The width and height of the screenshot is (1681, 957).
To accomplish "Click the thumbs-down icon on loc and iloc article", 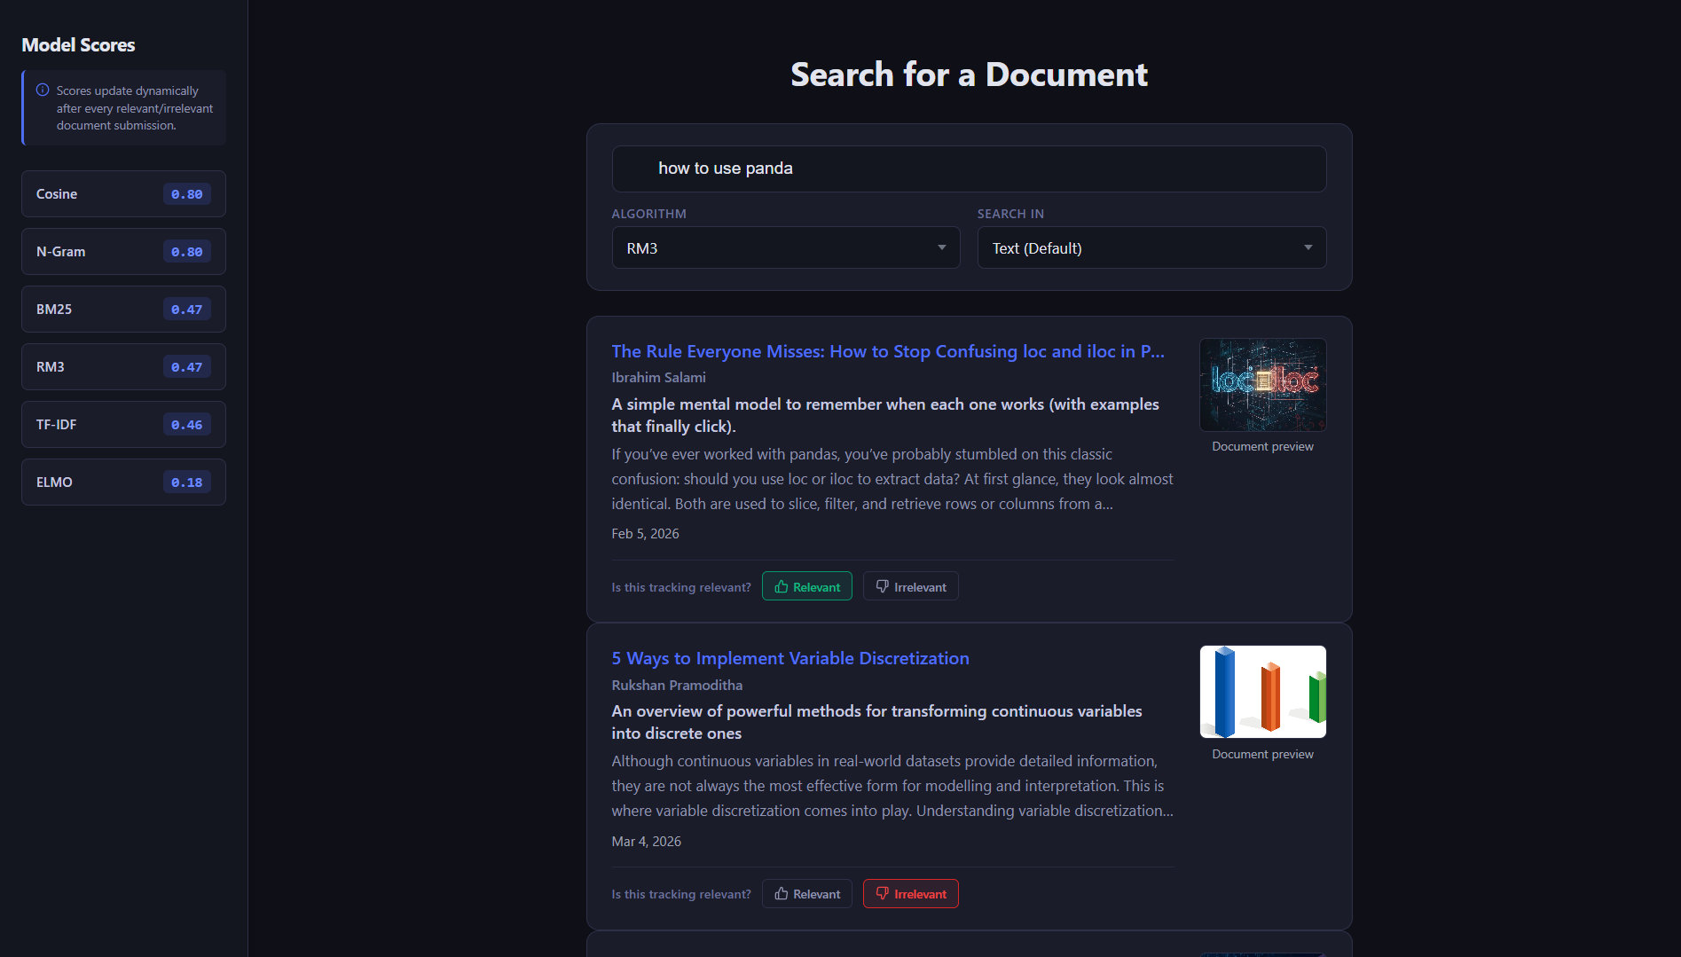I will [x=883, y=586].
